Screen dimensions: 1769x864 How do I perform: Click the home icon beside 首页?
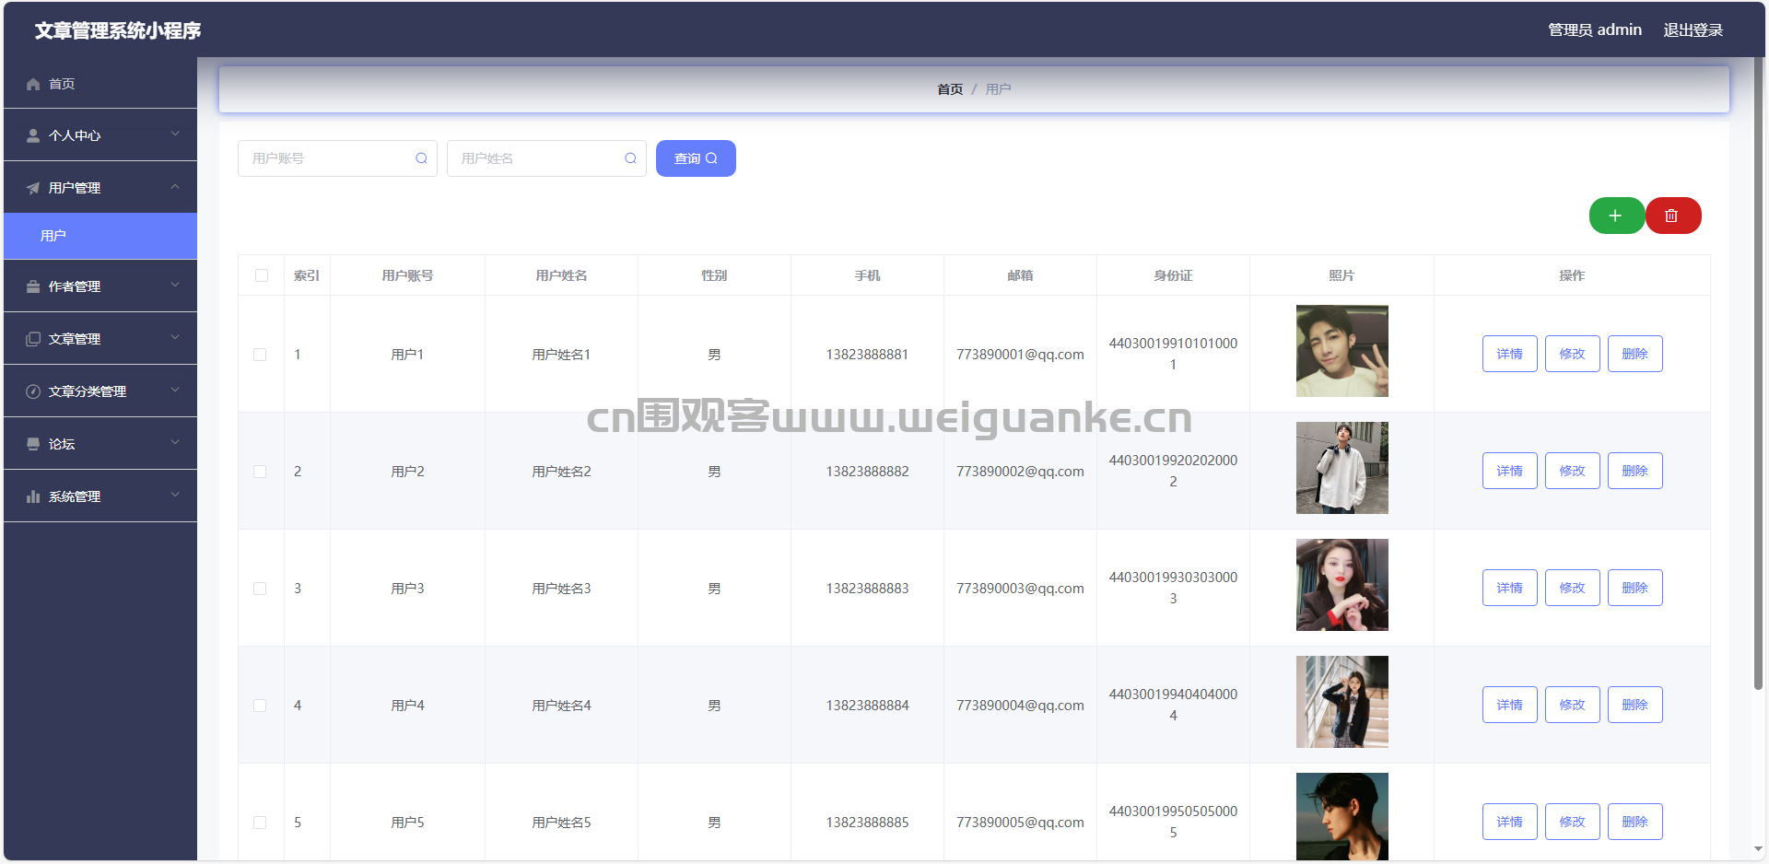tap(33, 84)
